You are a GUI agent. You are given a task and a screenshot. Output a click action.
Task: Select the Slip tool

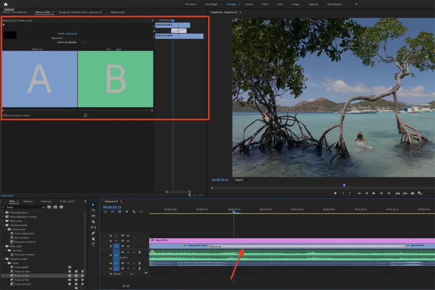coord(93,227)
